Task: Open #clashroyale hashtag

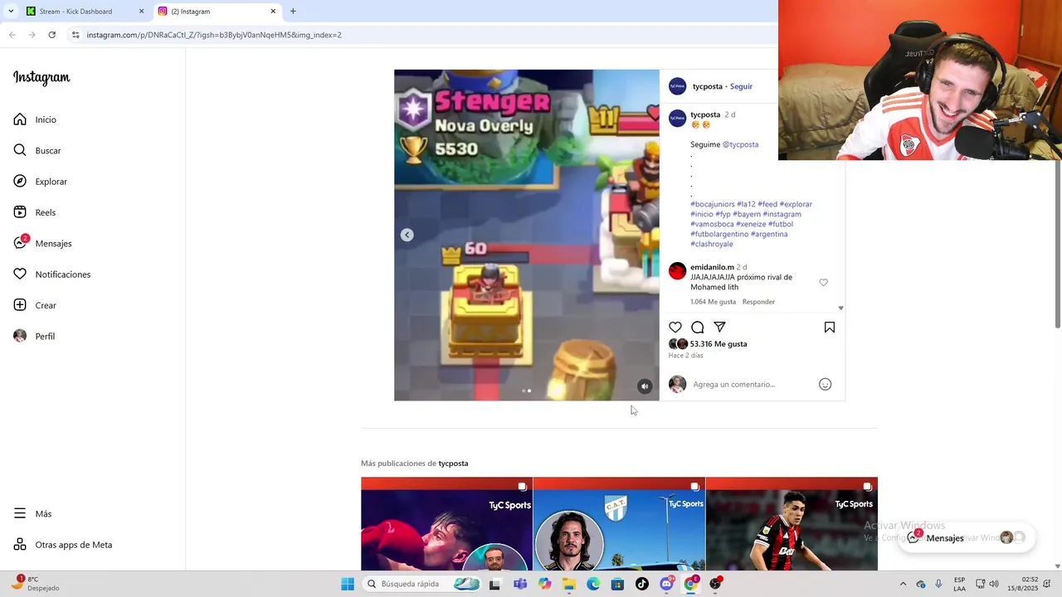Action: pos(712,244)
